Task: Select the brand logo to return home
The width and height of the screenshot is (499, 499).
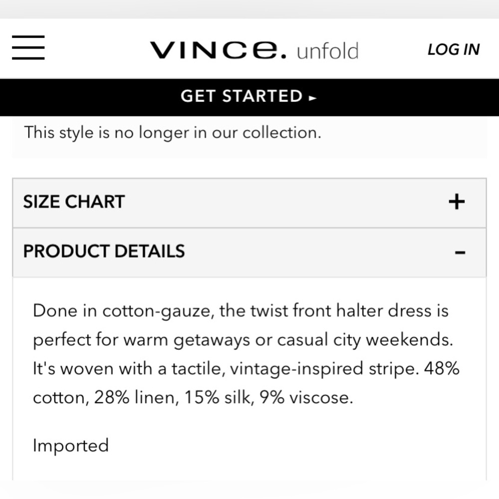Action: 215,49
